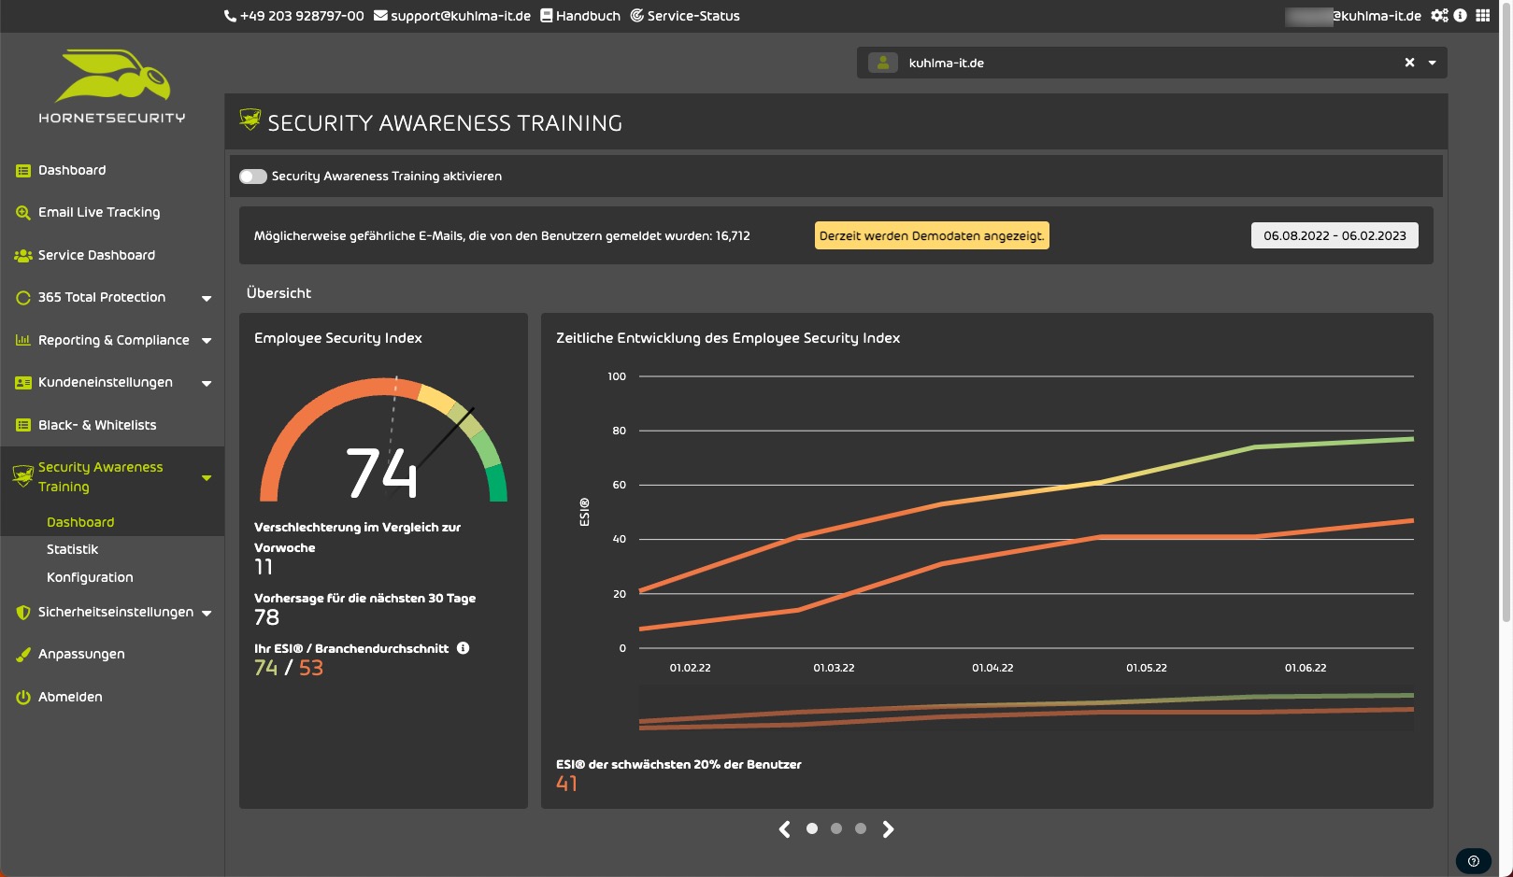This screenshot has width=1513, height=877.
Task: Open the tenant selector dropdown arrow
Action: pyautogui.click(x=1432, y=63)
